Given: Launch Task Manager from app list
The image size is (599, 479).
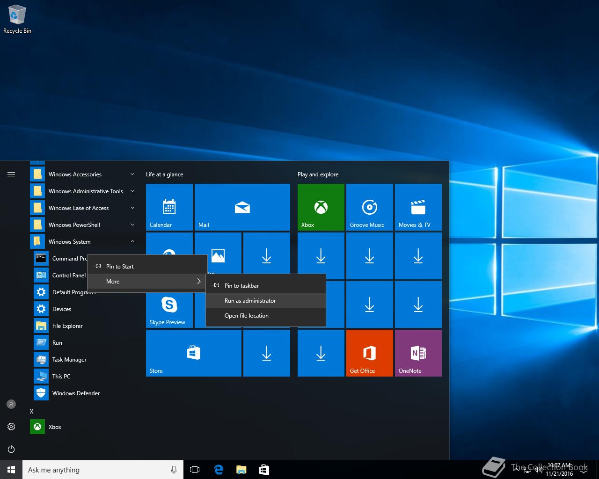Looking at the screenshot, I should tap(84, 360).
